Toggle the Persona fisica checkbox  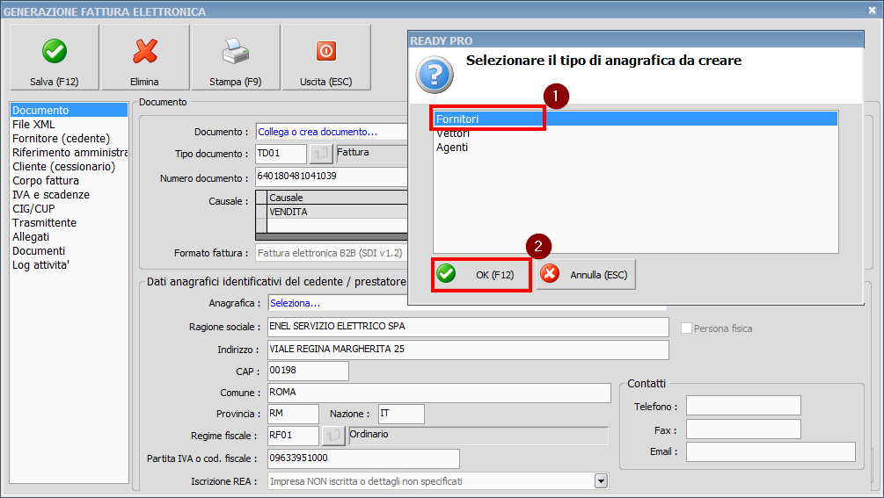[x=687, y=328]
